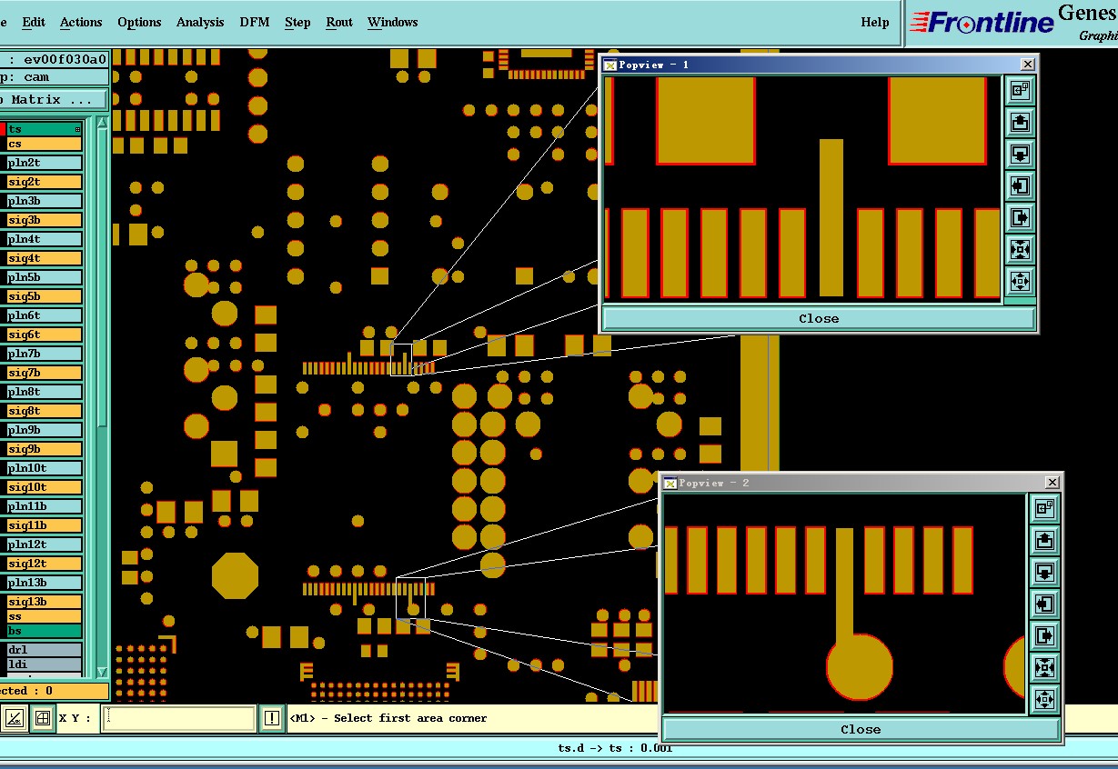Open the Analysis menu
Viewport: 1118px width, 769px height.
pyautogui.click(x=200, y=22)
